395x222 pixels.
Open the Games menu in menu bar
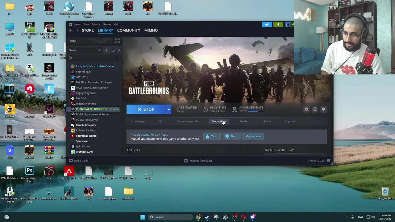point(107,24)
